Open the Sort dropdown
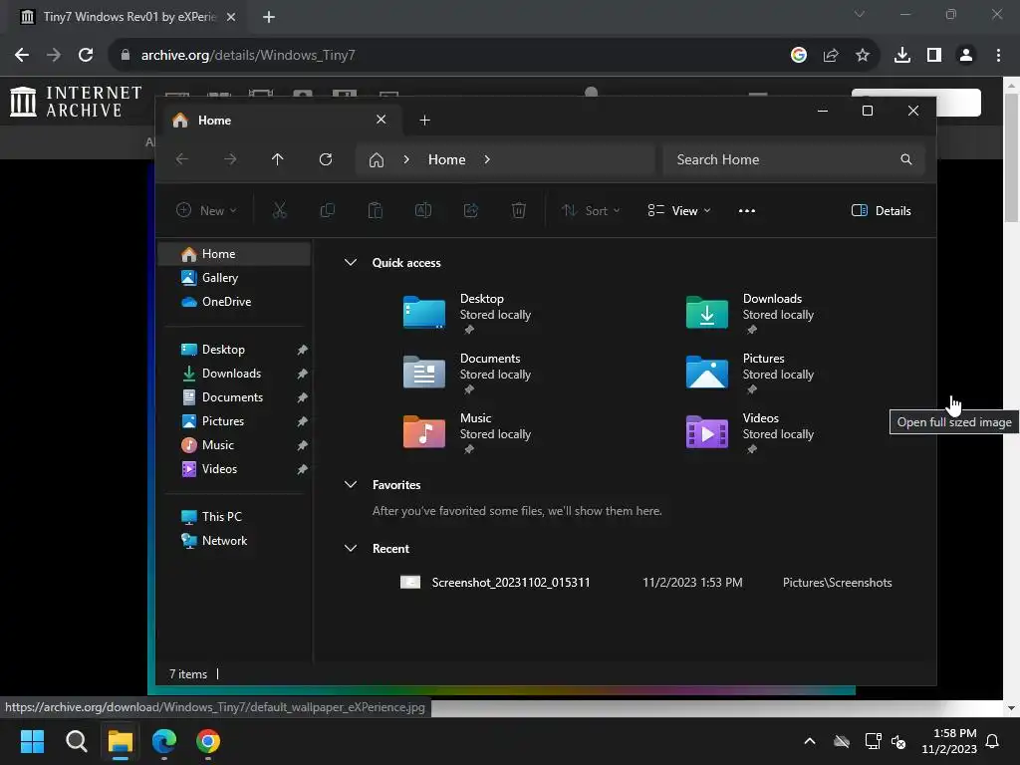The width and height of the screenshot is (1020, 765). coord(591,211)
